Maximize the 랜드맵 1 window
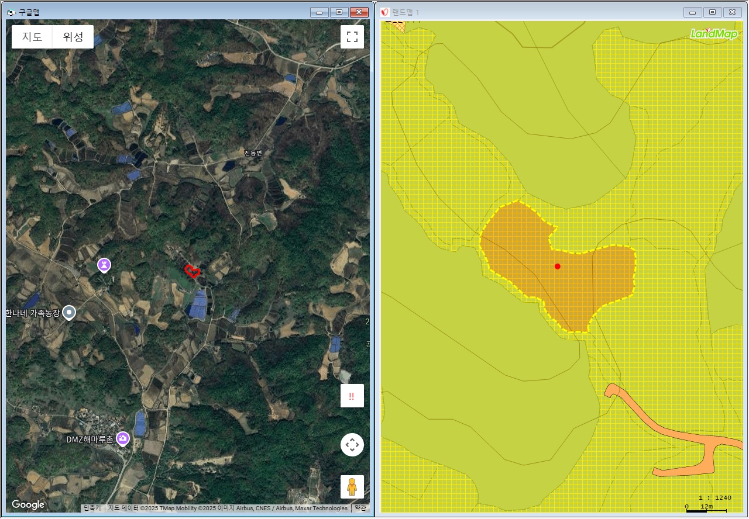749x519 pixels. pos(712,12)
